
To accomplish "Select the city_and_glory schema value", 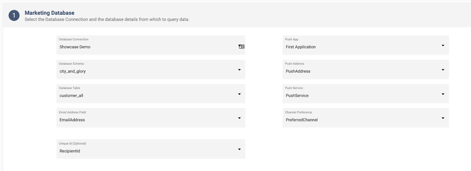I will [x=73, y=71].
